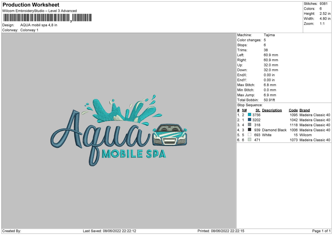Click the Last Saved timestamp
The height and width of the screenshot is (235, 333).
(x=110, y=231)
